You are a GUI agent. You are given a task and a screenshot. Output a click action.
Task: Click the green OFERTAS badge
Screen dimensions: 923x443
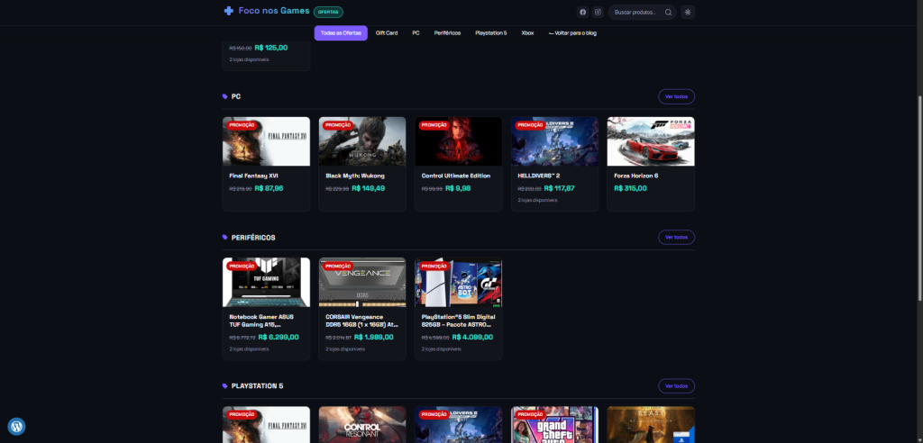[x=328, y=12]
